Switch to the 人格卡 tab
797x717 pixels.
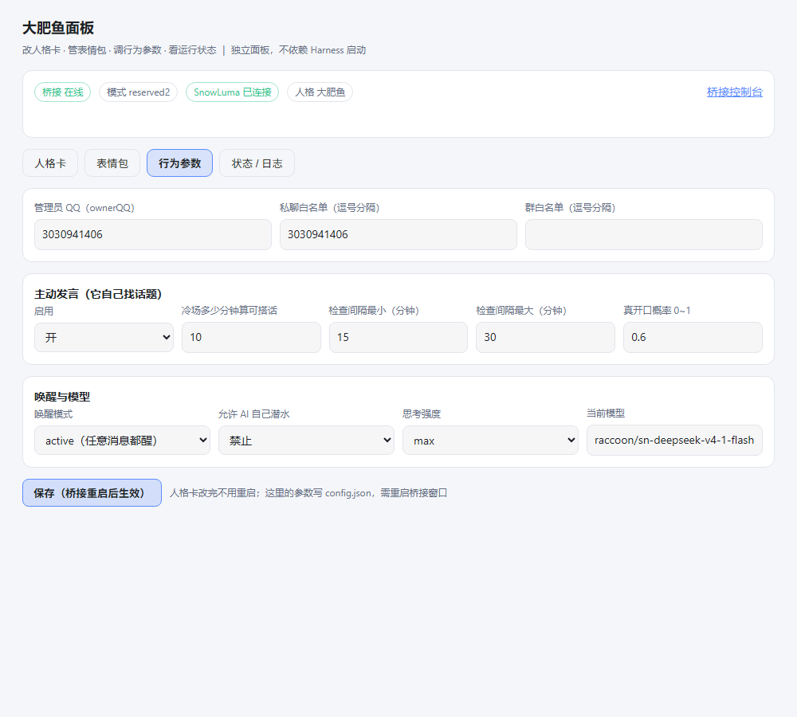pyautogui.click(x=49, y=163)
